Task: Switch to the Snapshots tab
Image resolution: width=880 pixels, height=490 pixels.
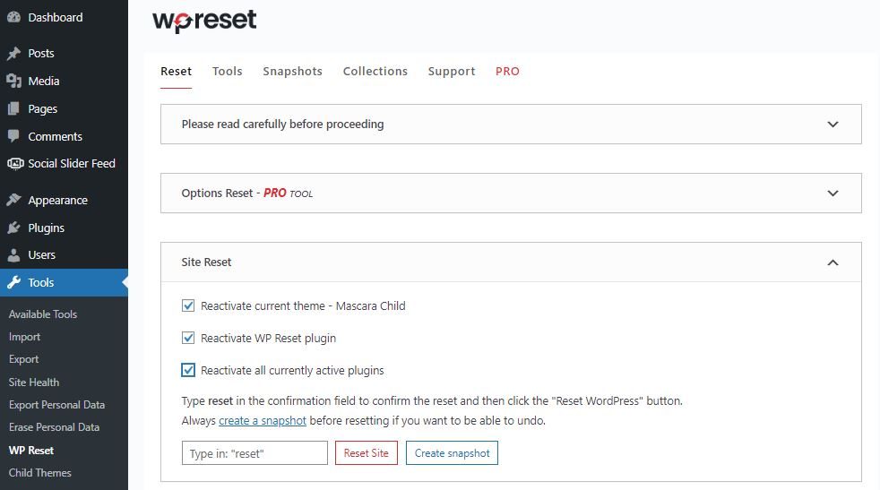Action: point(292,72)
